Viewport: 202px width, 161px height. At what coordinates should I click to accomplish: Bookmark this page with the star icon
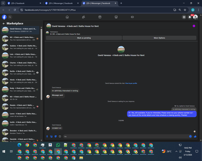tap(185, 10)
